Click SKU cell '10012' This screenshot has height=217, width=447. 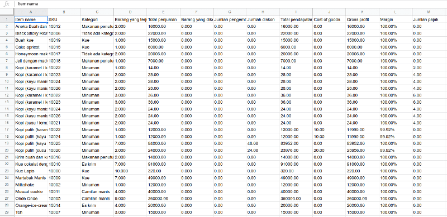pyautogui.click(x=64, y=26)
